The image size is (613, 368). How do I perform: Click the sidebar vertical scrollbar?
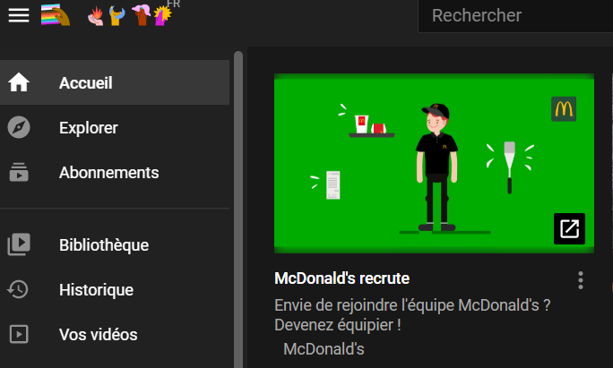[x=238, y=210]
